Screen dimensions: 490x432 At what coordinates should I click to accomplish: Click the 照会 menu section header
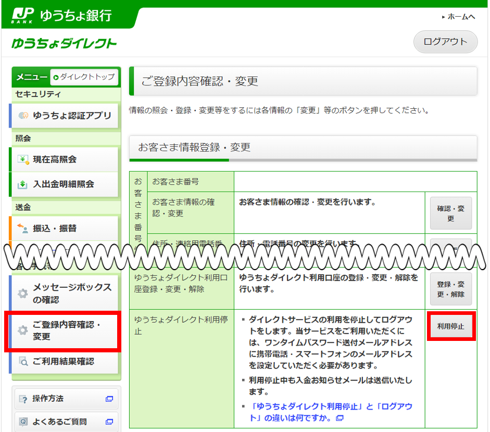[x=66, y=138]
